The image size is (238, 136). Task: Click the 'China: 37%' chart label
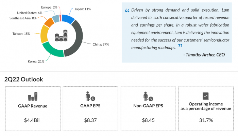coord(101,45)
